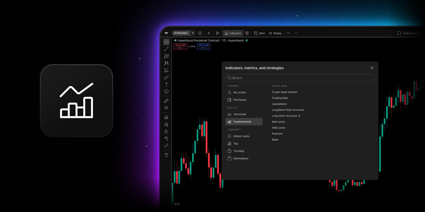Add Long/Short Ratio Accounts metric
Image resolution: width=425 pixels, height=212 pixels.
[288, 110]
